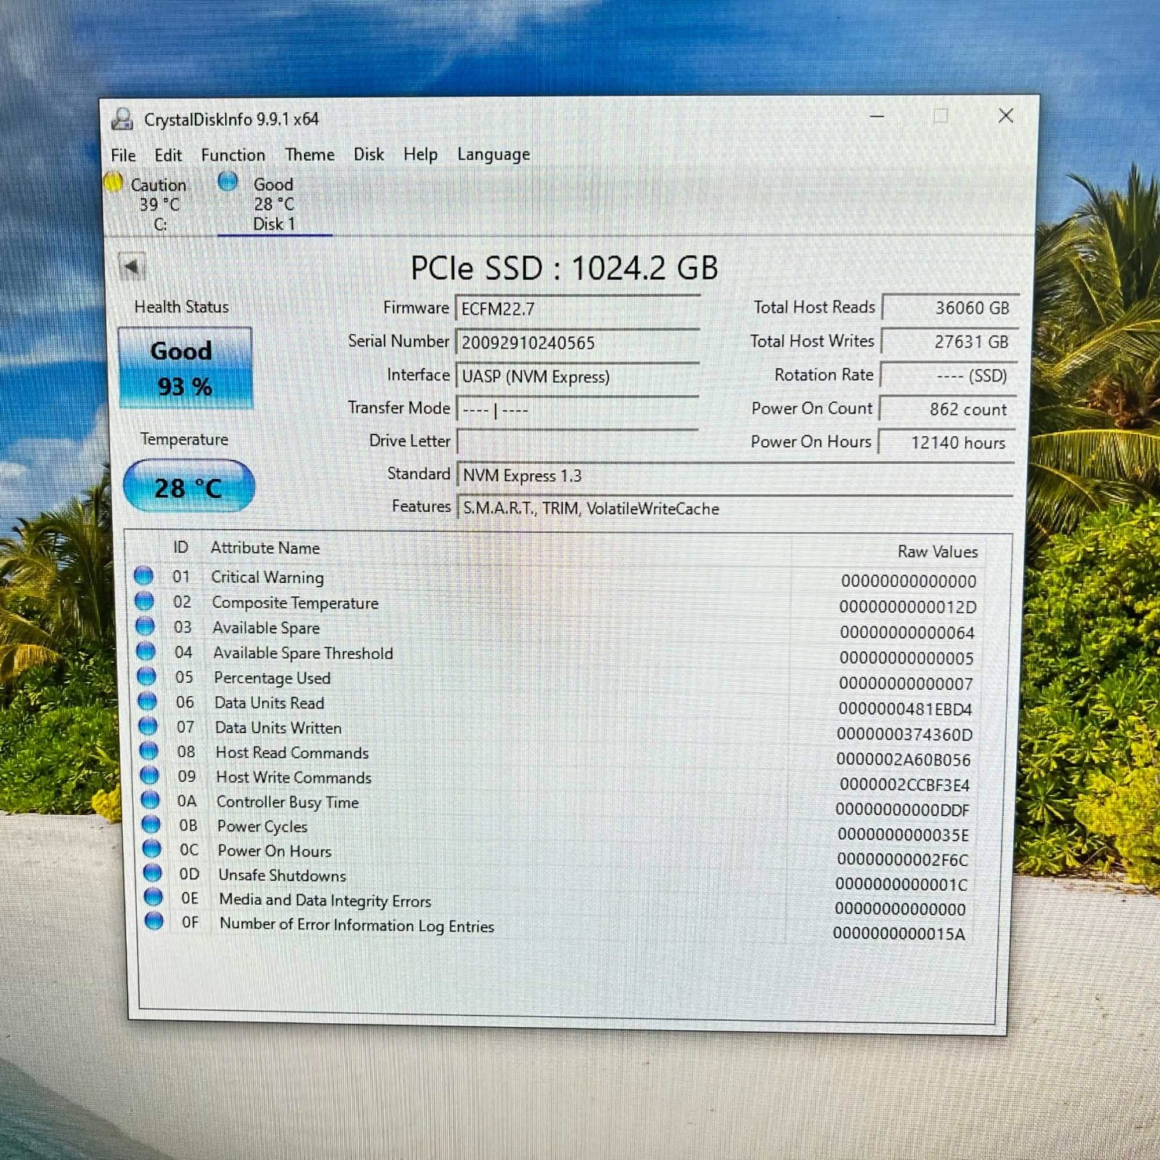Click the Attribute Name column header
1160x1160 pixels.
[265, 548]
